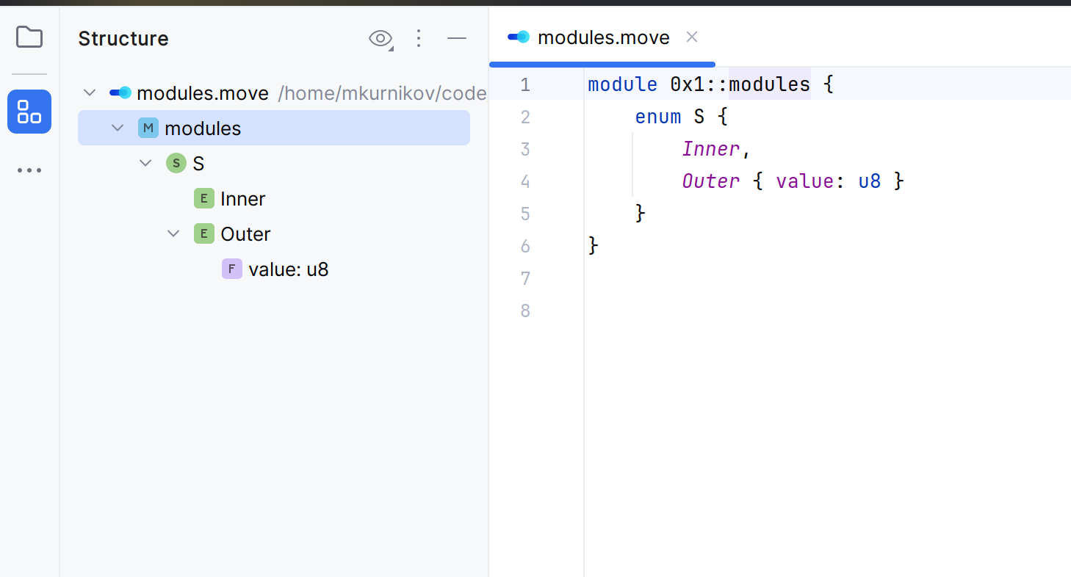The height and width of the screenshot is (577, 1071).
Task: Collapse the Outer variant node
Action: pos(173,233)
